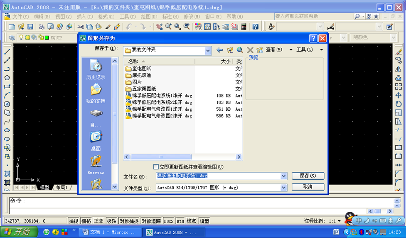Select the Erase tool in modify toolbar
The width and height of the screenshot is (406, 238).
[x=399, y=52]
